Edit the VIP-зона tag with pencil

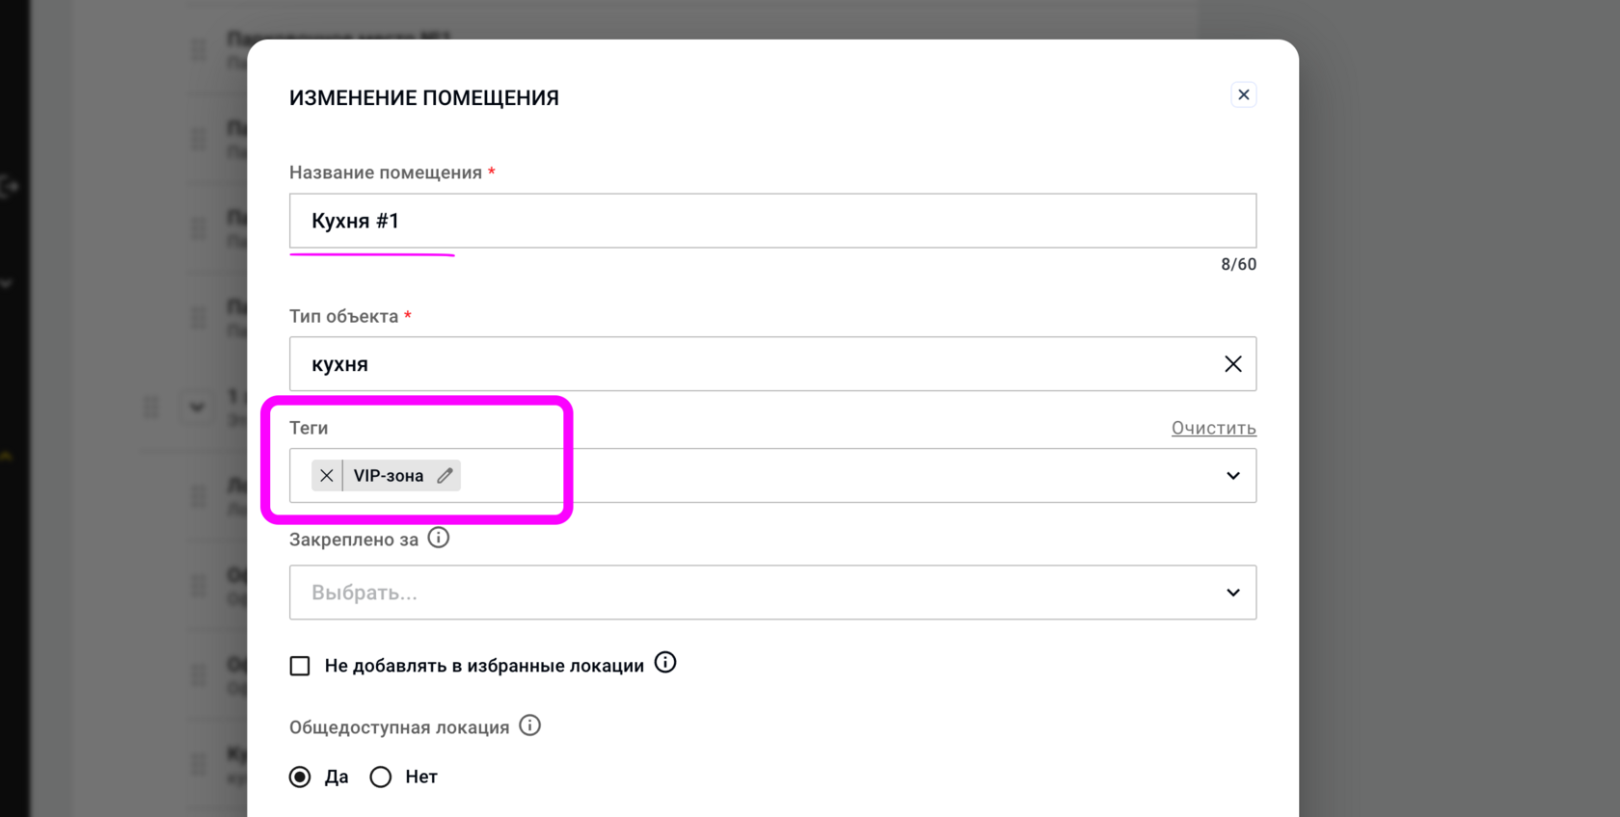(x=445, y=476)
